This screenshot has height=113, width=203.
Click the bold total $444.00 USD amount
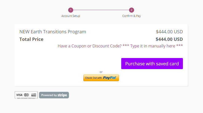click(x=169, y=39)
